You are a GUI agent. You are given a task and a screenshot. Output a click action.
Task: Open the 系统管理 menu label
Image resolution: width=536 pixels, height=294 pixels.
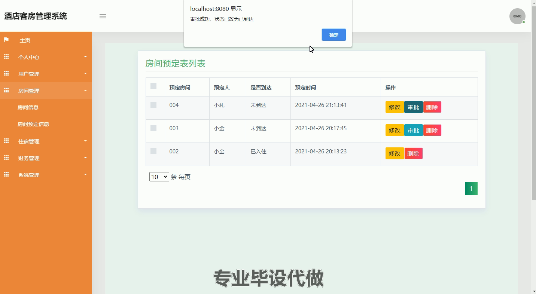29,175
